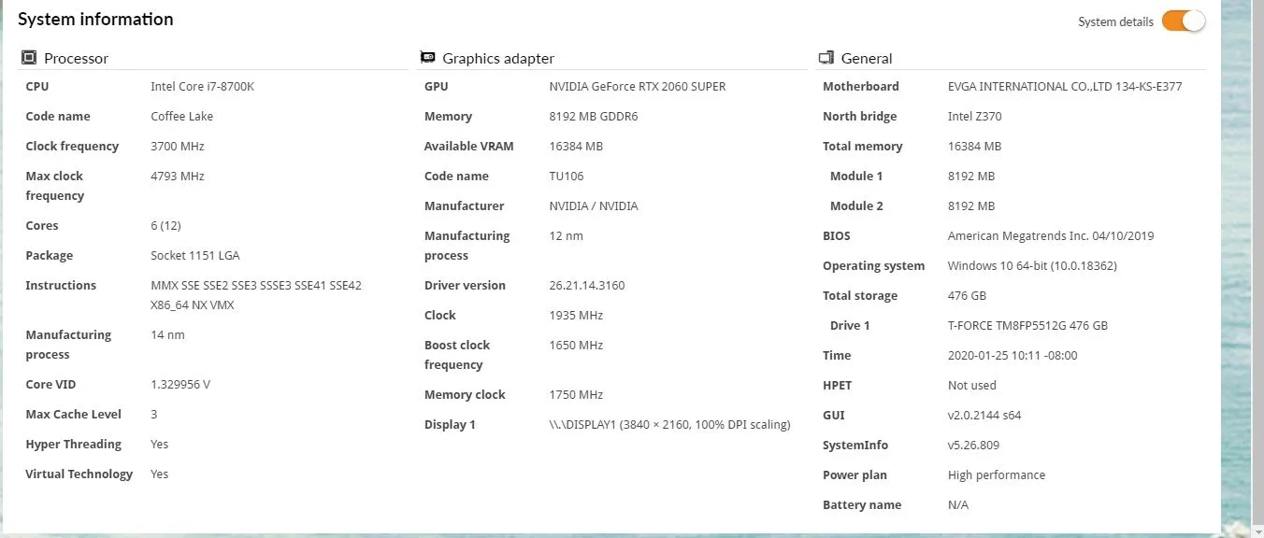Viewport: 1264px width, 538px height.
Task: Click the Boost clock frequency label
Action: 457,355
